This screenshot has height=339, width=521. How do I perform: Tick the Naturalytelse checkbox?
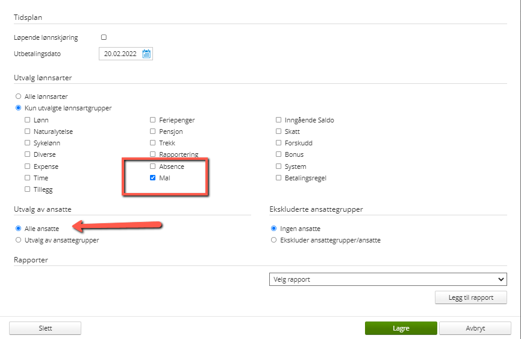(28, 131)
